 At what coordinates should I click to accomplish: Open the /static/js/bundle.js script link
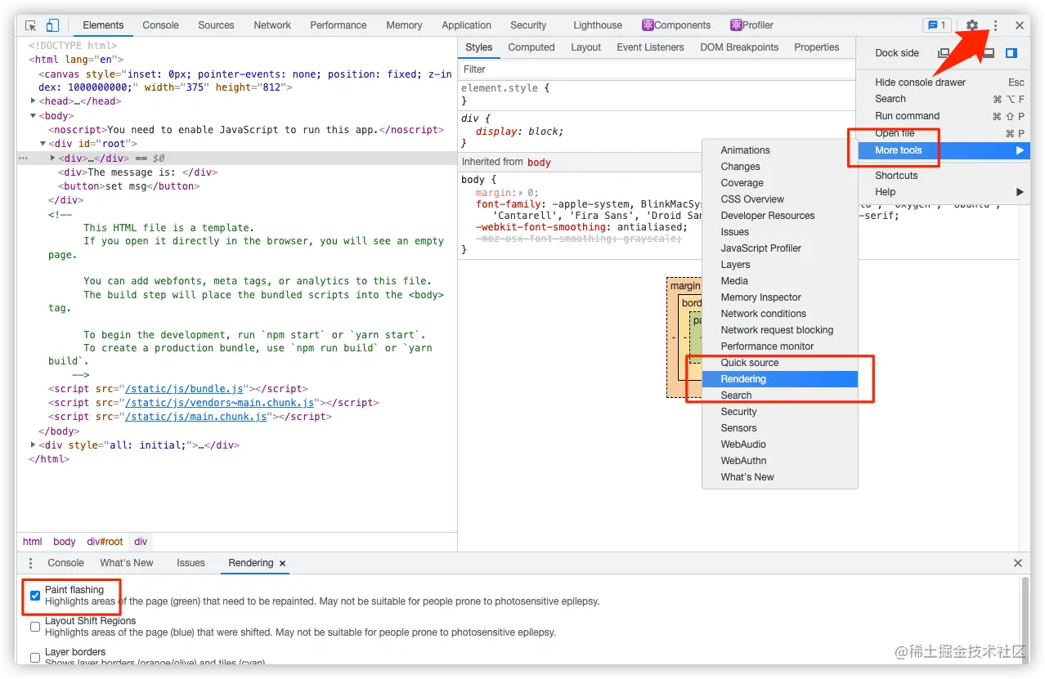(185, 389)
